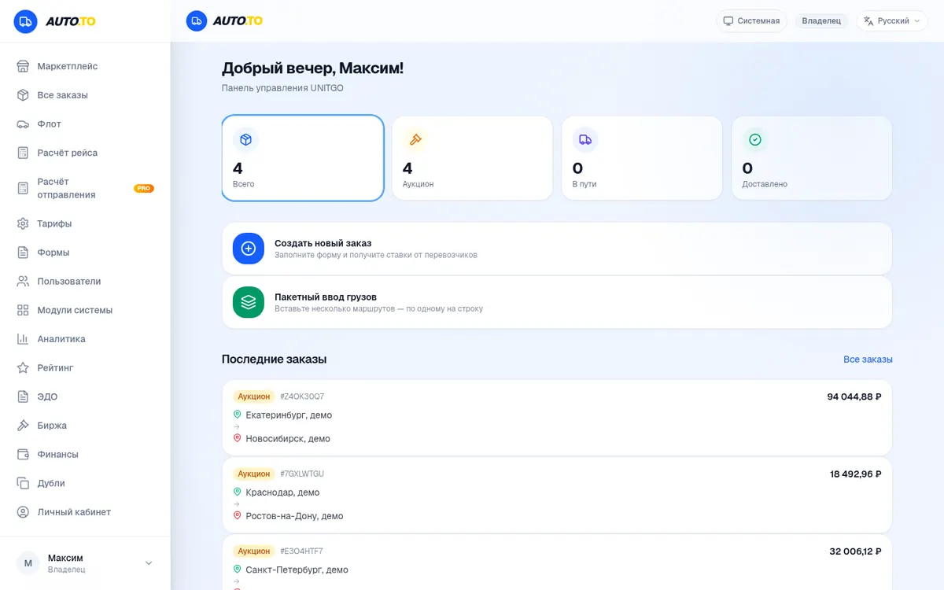Expand the Максим user menu chevron
This screenshot has height=590, width=944.
coord(149,563)
